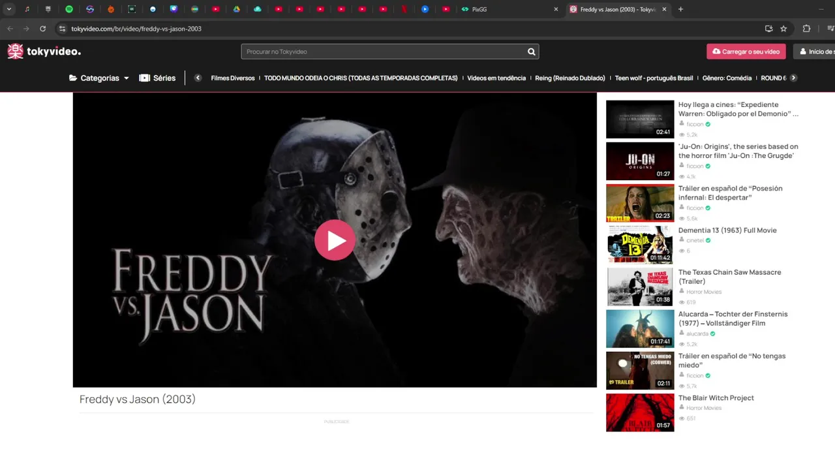Open Dementia 13 (1963) Full Movie title
The image size is (835, 470).
click(727, 230)
